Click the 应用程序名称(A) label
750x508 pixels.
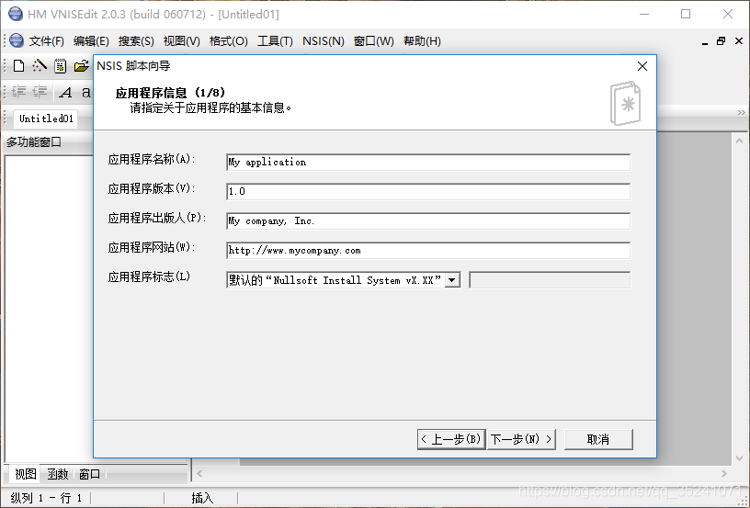point(152,159)
